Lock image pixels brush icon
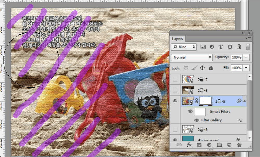This screenshot has width=260, height=157. (x=194, y=68)
